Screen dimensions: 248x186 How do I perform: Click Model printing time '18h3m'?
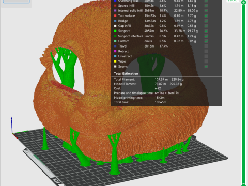pos(160,98)
